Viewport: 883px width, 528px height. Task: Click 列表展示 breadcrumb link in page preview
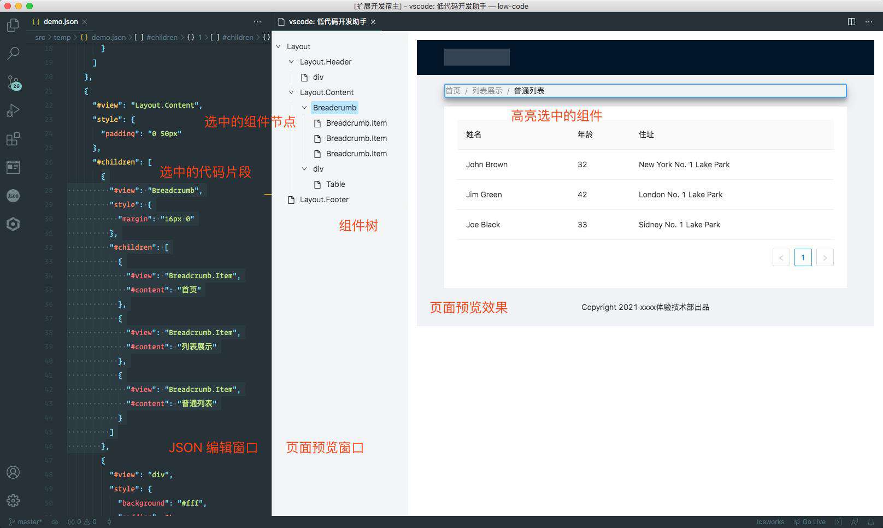487,91
